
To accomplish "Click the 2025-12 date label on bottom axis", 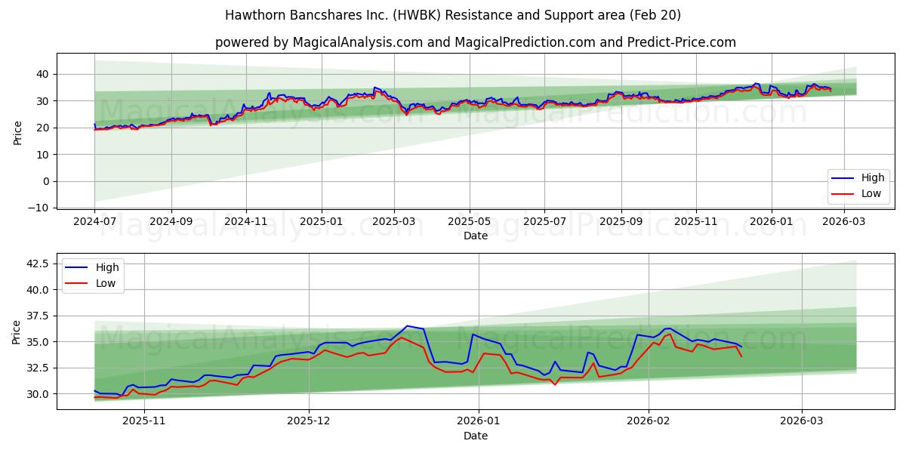I will (310, 422).
